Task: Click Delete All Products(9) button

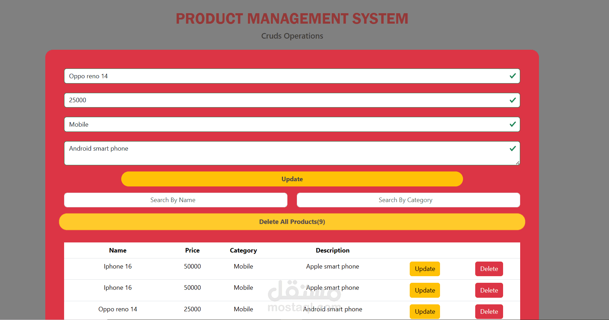Action: coord(292,222)
